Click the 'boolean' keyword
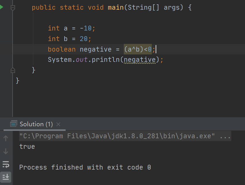The width and height of the screenshot is (245, 185). coord(62,49)
